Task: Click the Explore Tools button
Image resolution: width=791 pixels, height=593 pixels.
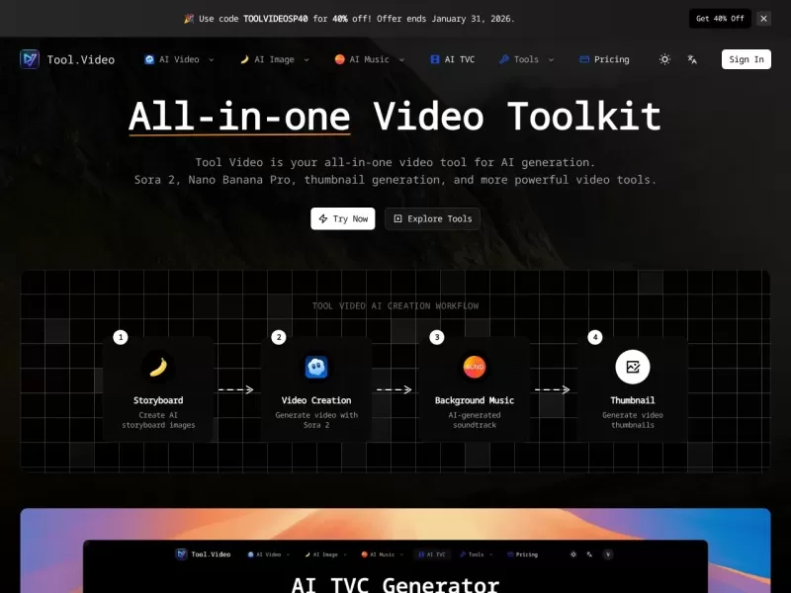Action: pyautogui.click(x=432, y=218)
